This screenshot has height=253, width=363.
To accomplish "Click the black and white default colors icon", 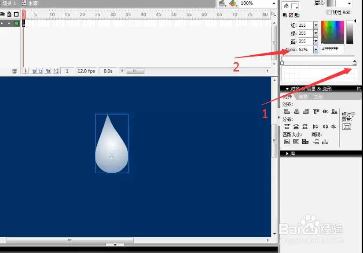I will tap(285, 15).
